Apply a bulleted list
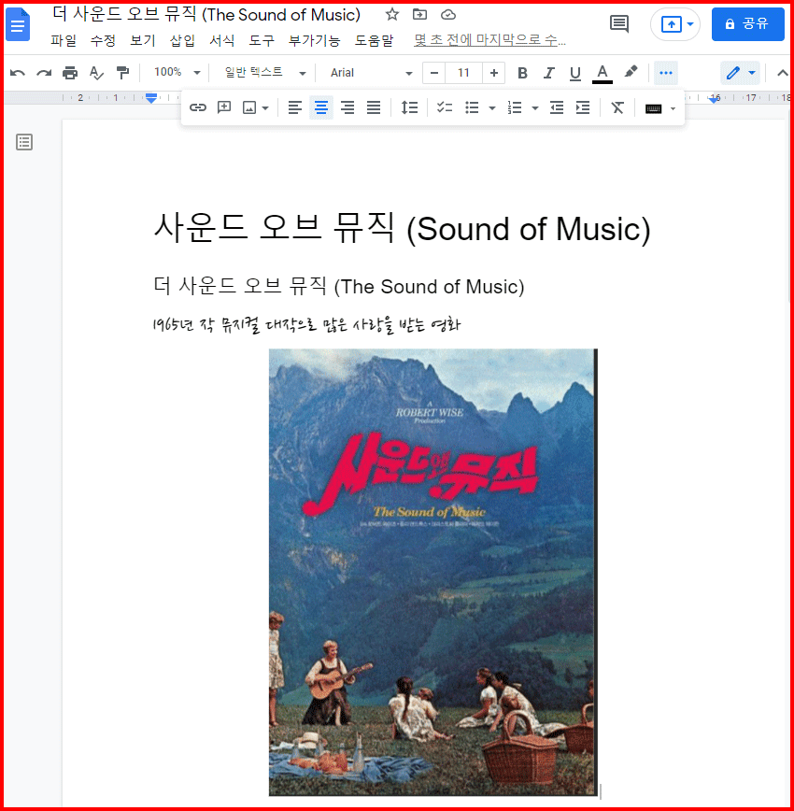The height and width of the screenshot is (811, 794). [x=472, y=107]
